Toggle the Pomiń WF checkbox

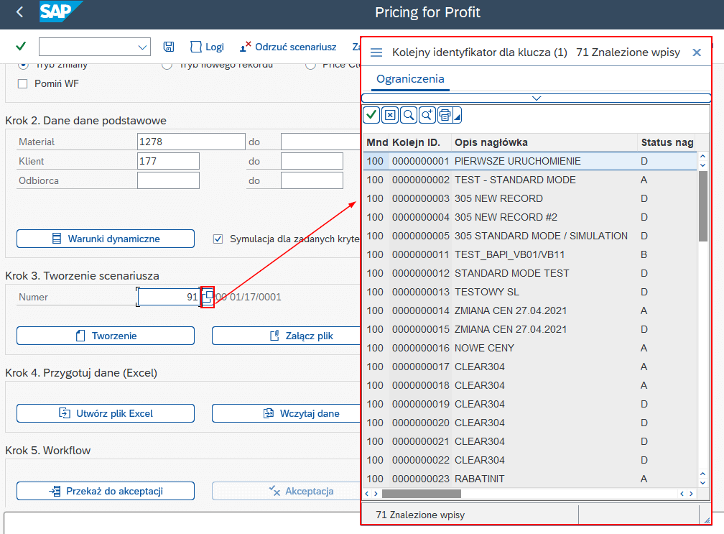(x=23, y=83)
